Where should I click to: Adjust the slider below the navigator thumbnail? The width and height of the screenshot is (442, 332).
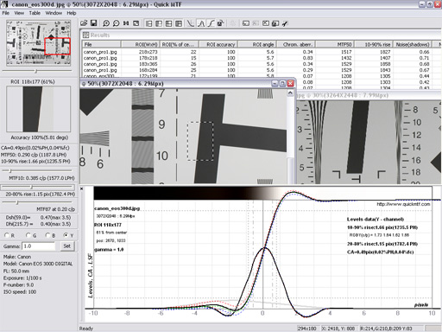click(37, 71)
